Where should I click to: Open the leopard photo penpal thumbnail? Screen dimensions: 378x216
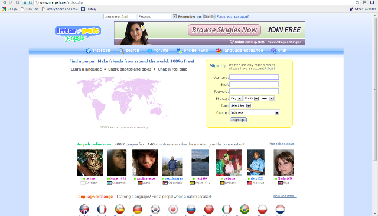90,162
